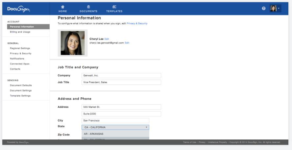Click the help question mark icon
The image size is (292, 150).
pyautogui.click(x=263, y=8)
